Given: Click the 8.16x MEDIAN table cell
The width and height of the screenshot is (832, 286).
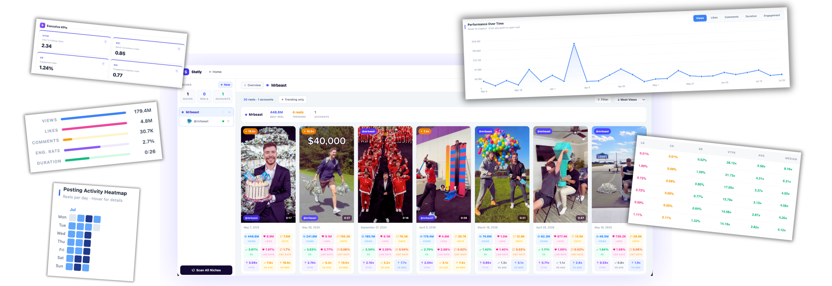Looking at the screenshot, I should click(788, 169).
